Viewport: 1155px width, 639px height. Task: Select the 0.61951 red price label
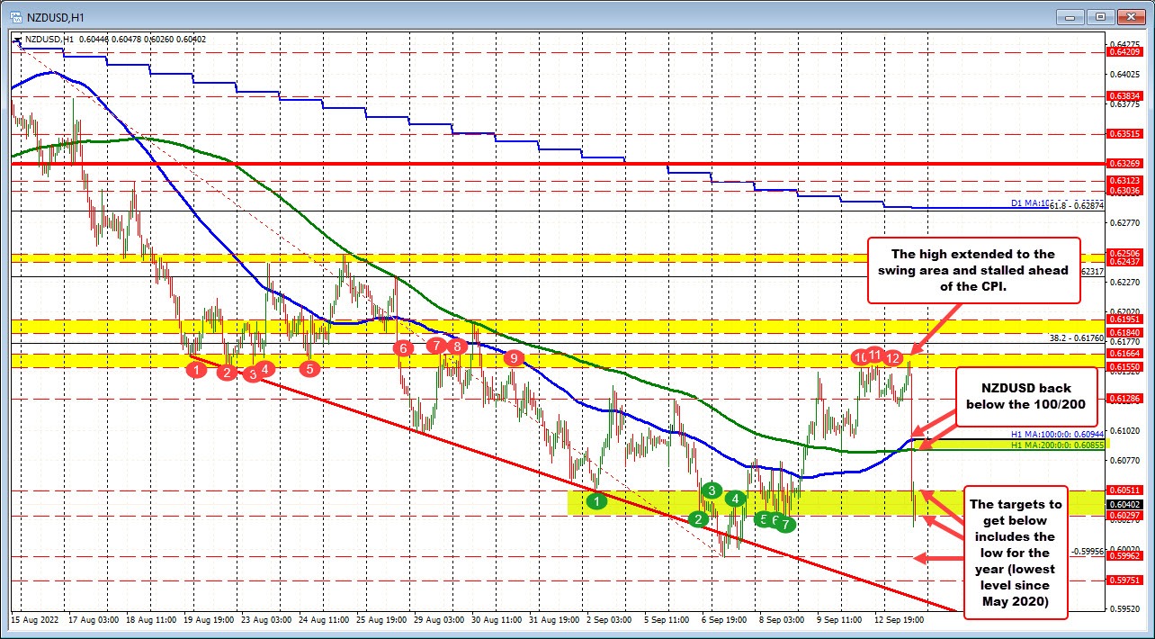click(1124, 320)
